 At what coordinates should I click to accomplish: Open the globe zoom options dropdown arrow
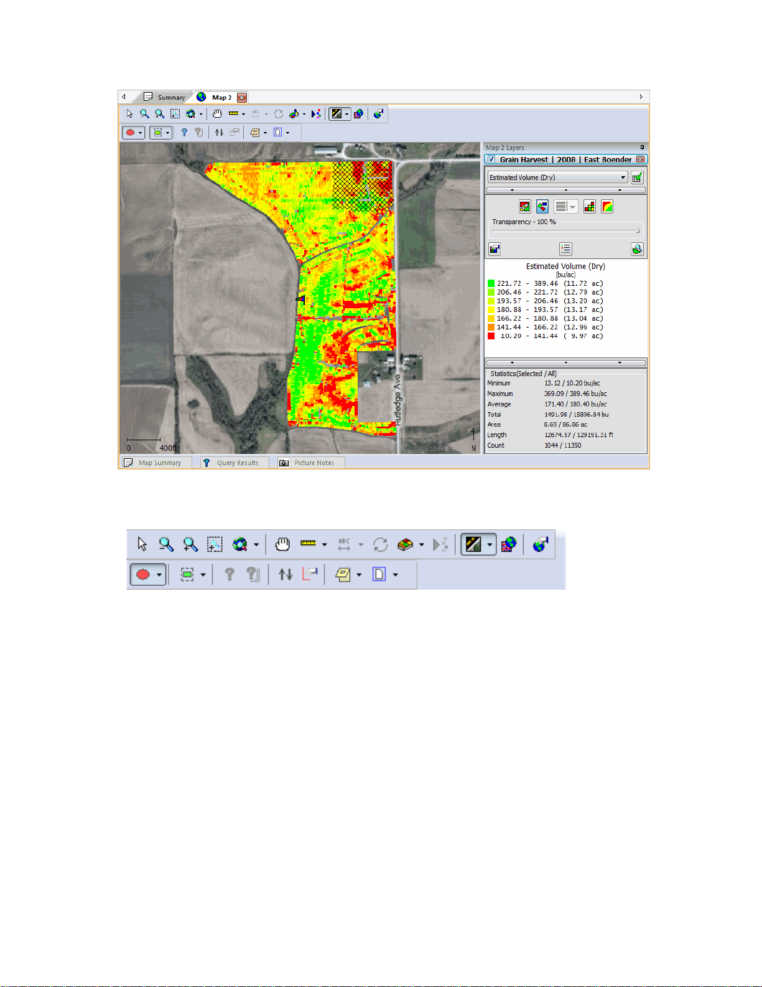[201, 114]
